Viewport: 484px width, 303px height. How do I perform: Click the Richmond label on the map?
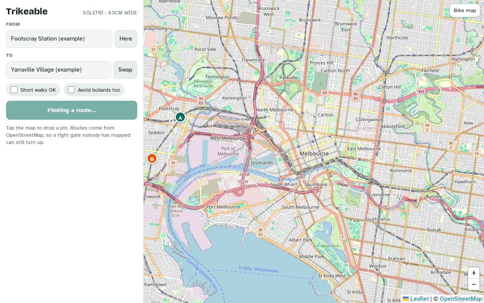400,170
